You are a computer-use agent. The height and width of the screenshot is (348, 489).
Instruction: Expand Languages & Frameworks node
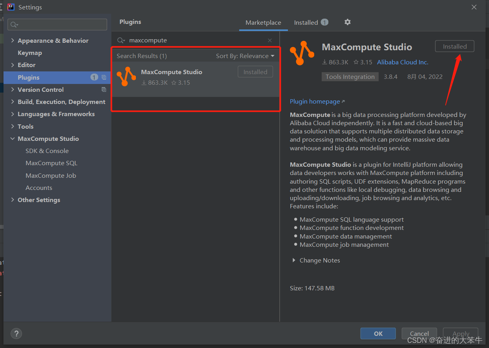pos(13,114)
